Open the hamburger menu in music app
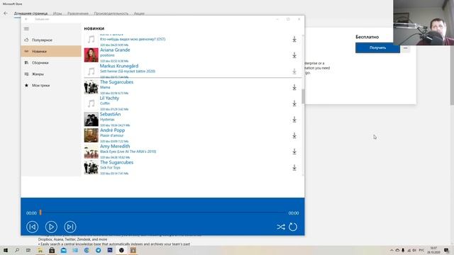Viewport: 454px width, 255px height. [x=26, y=28]
